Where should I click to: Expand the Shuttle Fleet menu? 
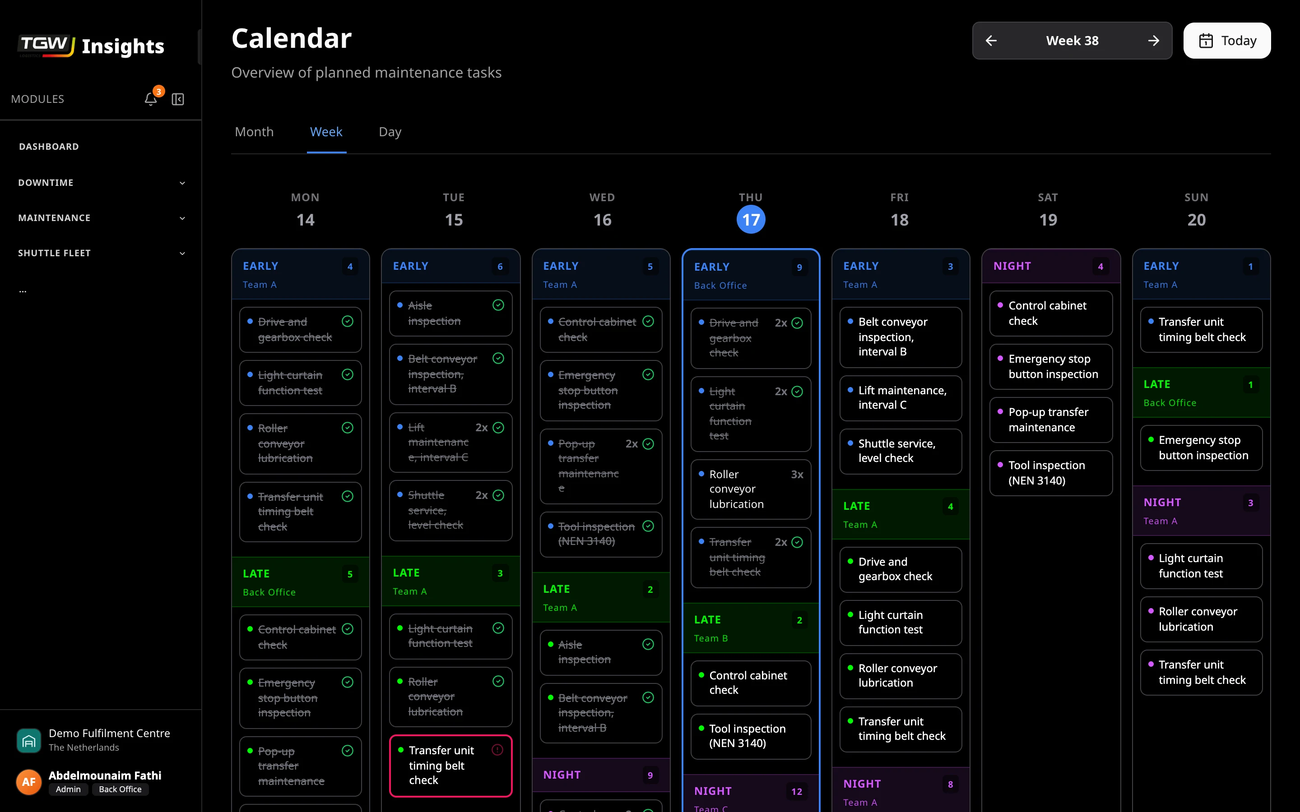tap(101, 253)
